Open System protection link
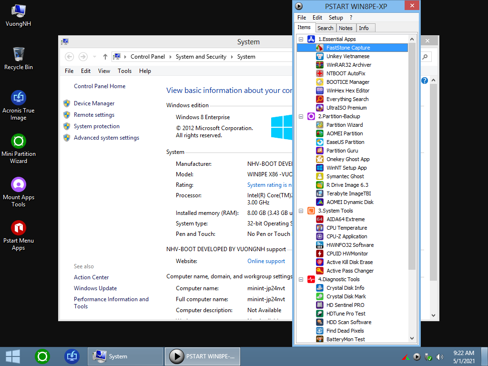The height and width of the screenshot is (366, 488). [96, 126]
